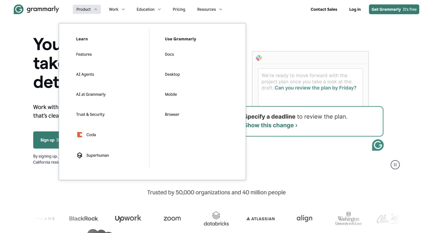Click the green Sign up button
Screen dimensions: 433x233
pyautogui.click(x=46, y=140)
